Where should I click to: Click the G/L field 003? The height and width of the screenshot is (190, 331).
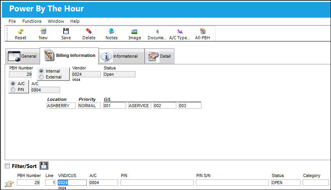[190, 106]
